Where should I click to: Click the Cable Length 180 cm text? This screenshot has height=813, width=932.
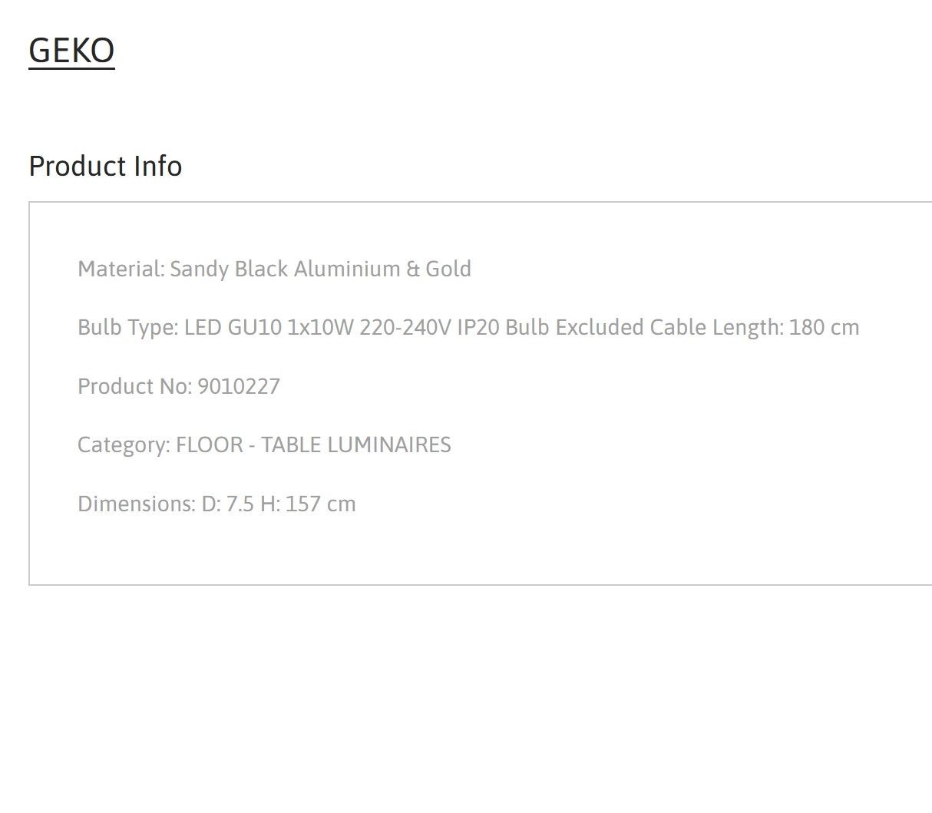755,327
